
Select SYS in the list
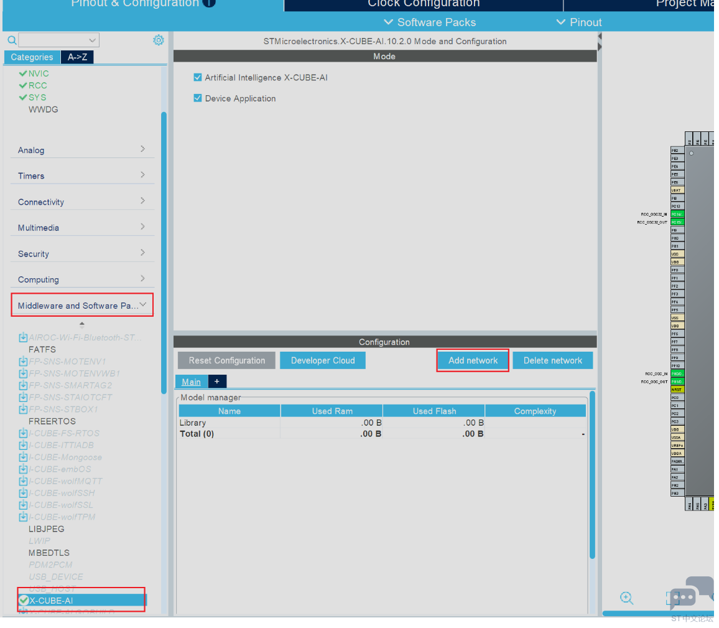click(x=37, y=97)
